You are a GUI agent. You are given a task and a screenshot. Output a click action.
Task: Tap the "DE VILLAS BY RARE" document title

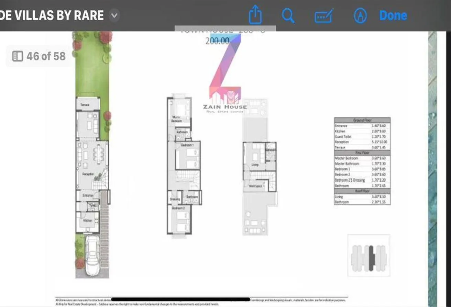tap(52, 15)
